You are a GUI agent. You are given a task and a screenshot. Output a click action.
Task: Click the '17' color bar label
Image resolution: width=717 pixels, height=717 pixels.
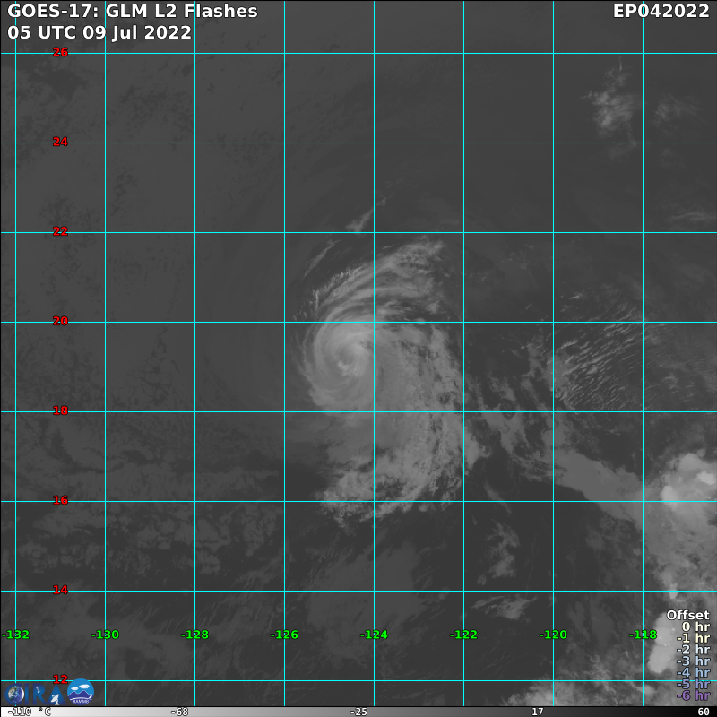537,712
